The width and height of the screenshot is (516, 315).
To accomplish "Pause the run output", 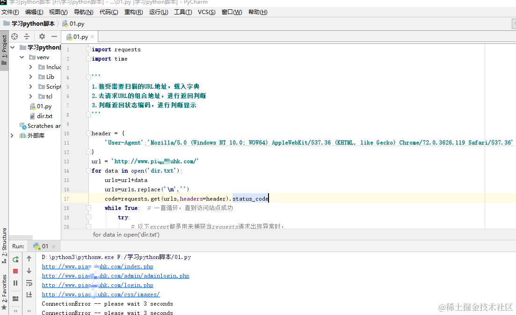I will (15, 283).
